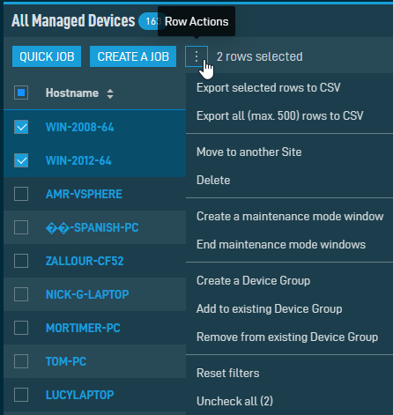Sort by the Hostname column arrows
Viewport: 393px width, 415px height.
tap(110, 93)
